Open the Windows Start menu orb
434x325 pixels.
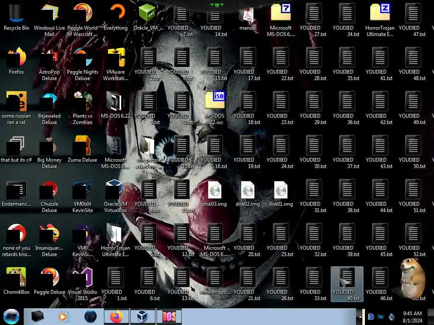(x=11, y=317)
